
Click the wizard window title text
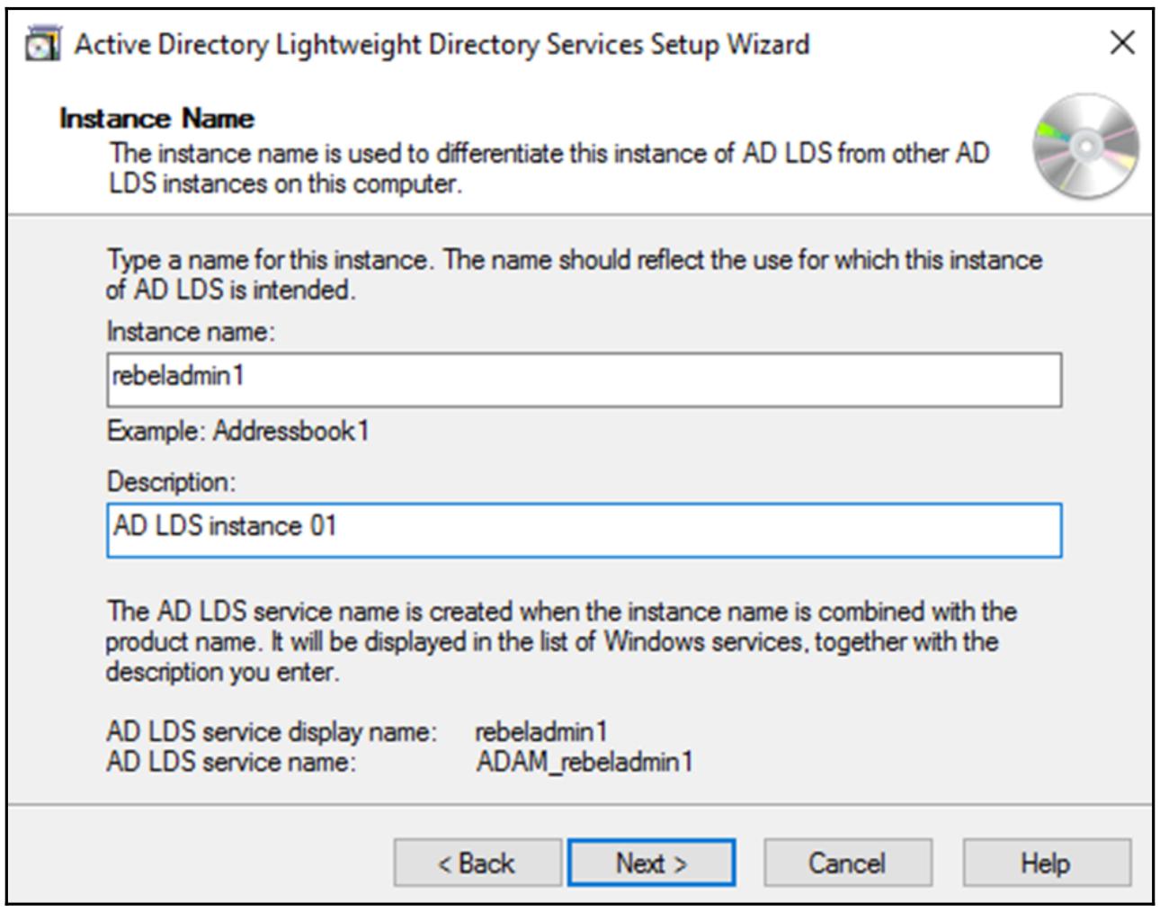point(442,44)
